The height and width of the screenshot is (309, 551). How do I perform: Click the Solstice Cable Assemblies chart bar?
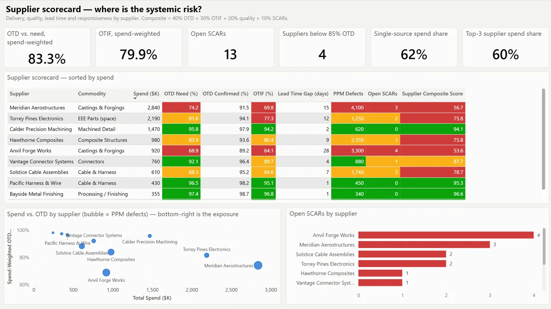click(x=402, y=254)
